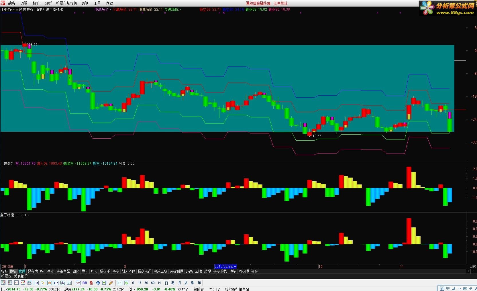
Task: Click the orange document icon before Fiz
Action: pos(49,283)
